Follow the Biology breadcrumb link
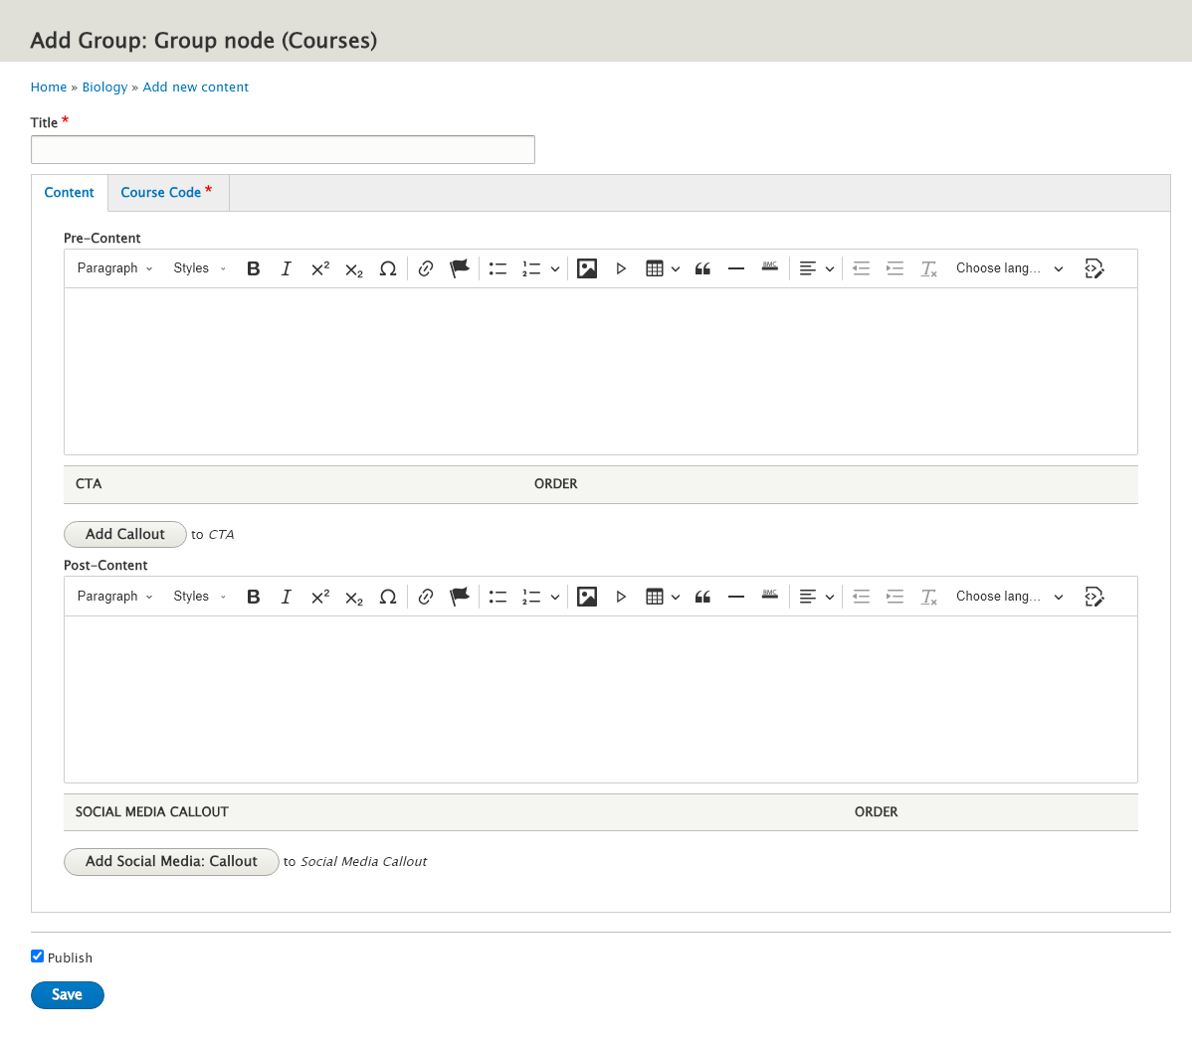The image size is (1192, 1043). [x=104, y=87]
